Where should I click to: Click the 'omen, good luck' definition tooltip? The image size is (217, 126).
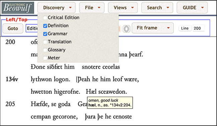coord(110,103)
